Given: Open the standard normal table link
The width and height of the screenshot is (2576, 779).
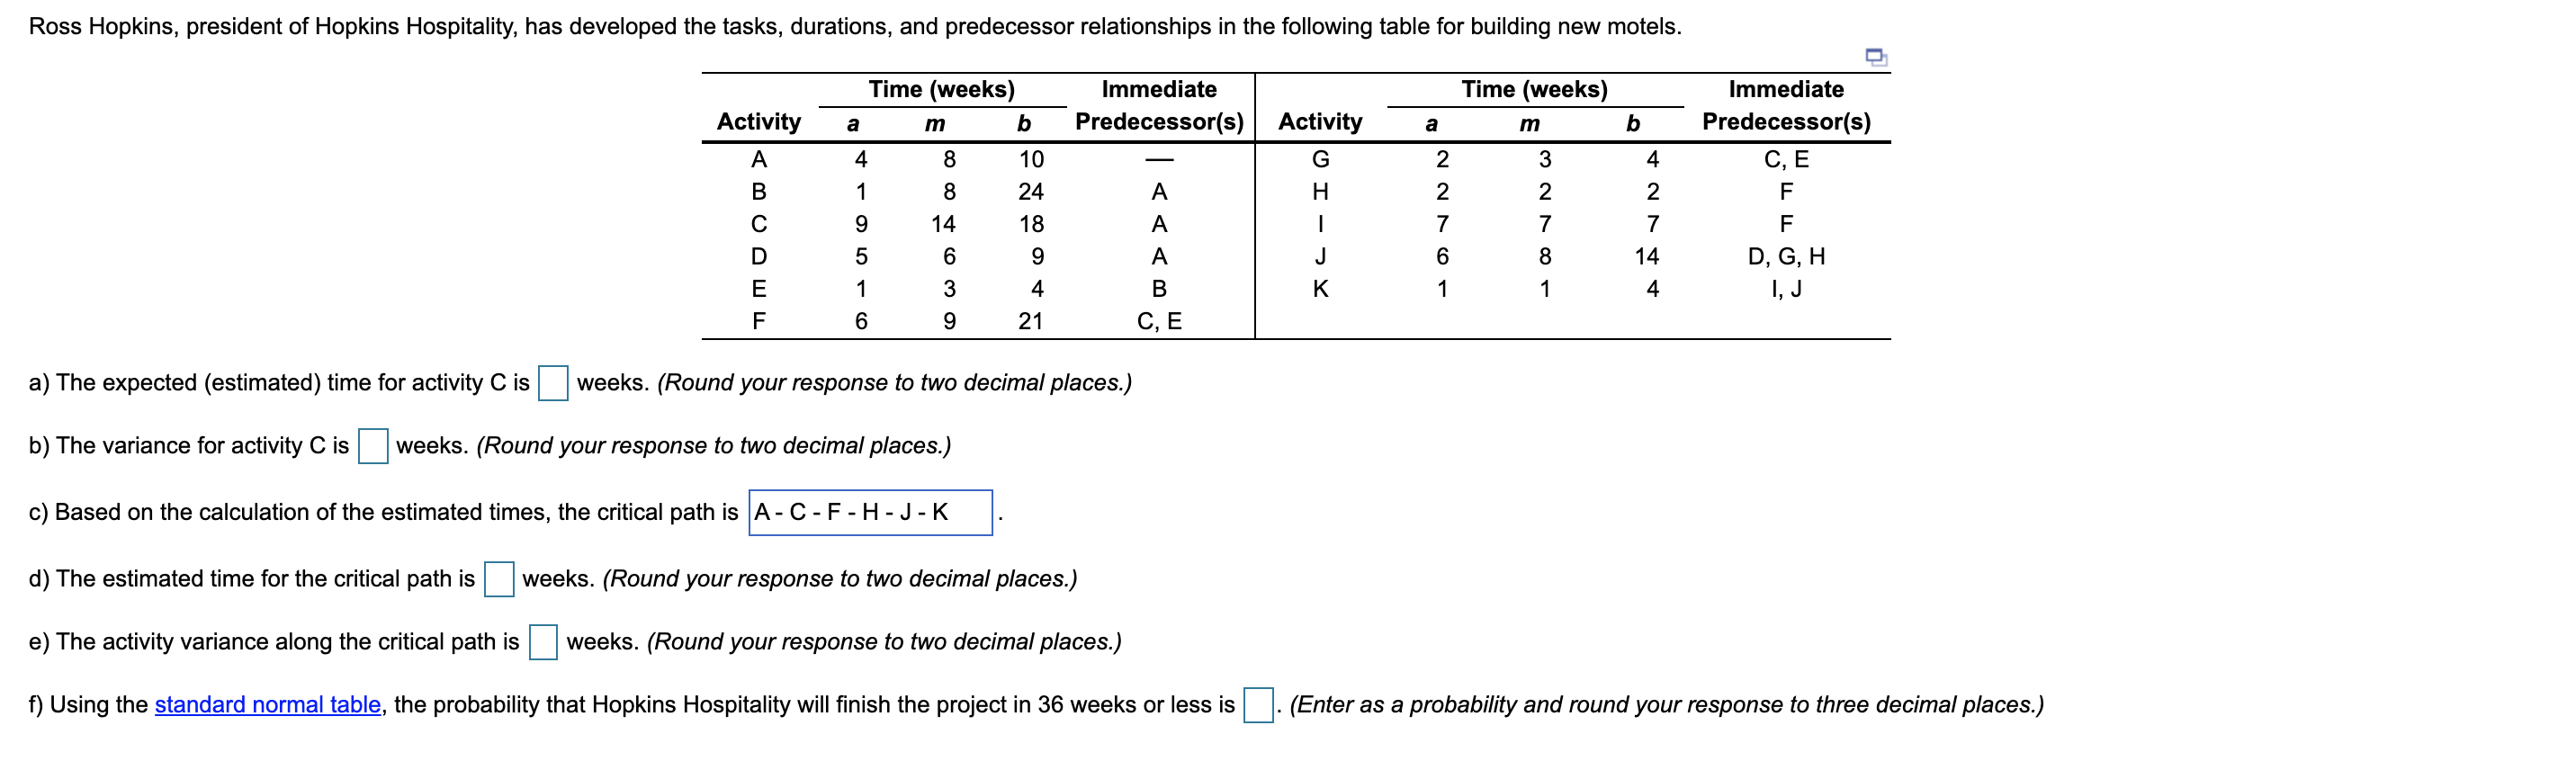Looking at the screenshot, I should tap(267, 705).
